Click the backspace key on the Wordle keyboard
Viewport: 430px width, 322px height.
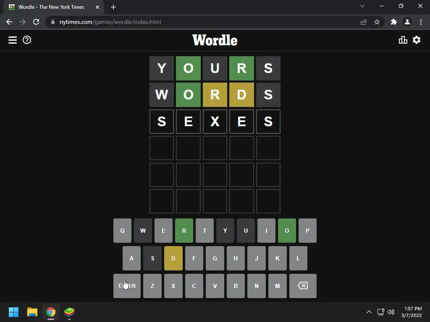tap(303, 286)
